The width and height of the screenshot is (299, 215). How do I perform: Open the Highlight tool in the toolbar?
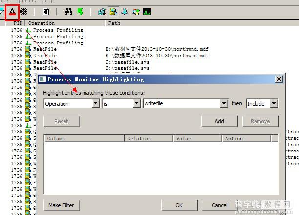point(12,12)
